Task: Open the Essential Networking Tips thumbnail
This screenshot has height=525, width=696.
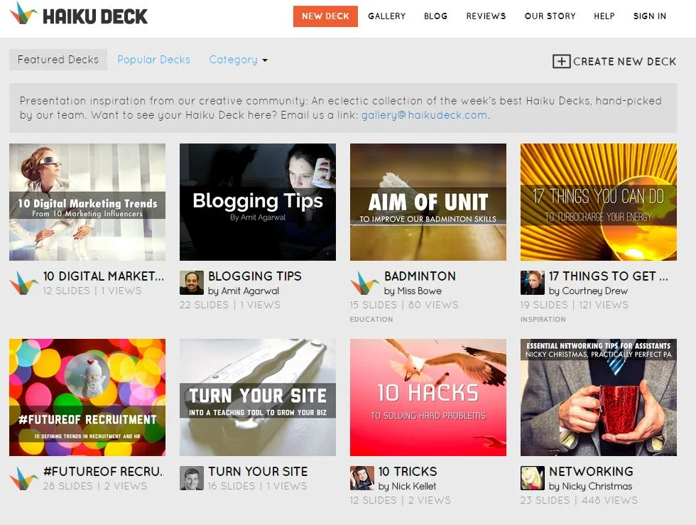Action: coord(599,398)
